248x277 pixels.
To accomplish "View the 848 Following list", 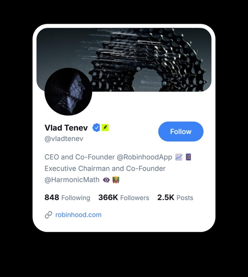I will coord(67,198).
